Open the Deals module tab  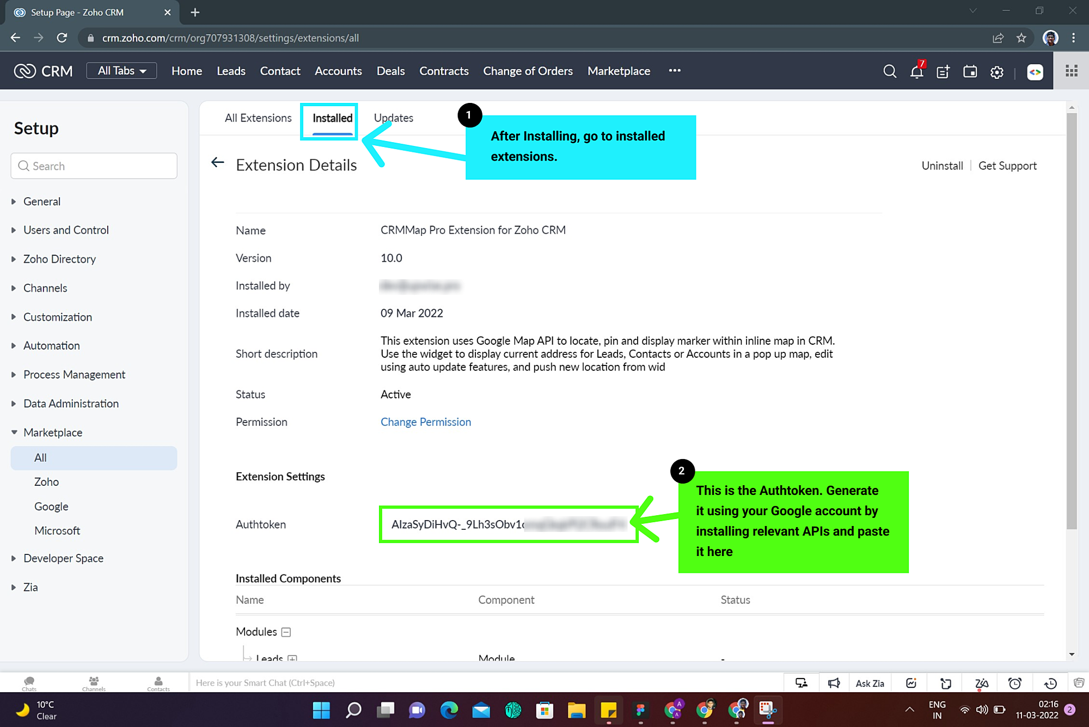[390, 71]
